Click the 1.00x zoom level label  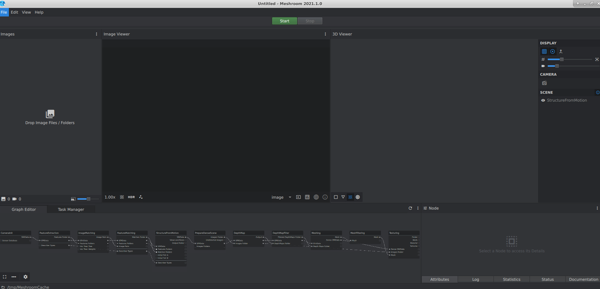110,197
